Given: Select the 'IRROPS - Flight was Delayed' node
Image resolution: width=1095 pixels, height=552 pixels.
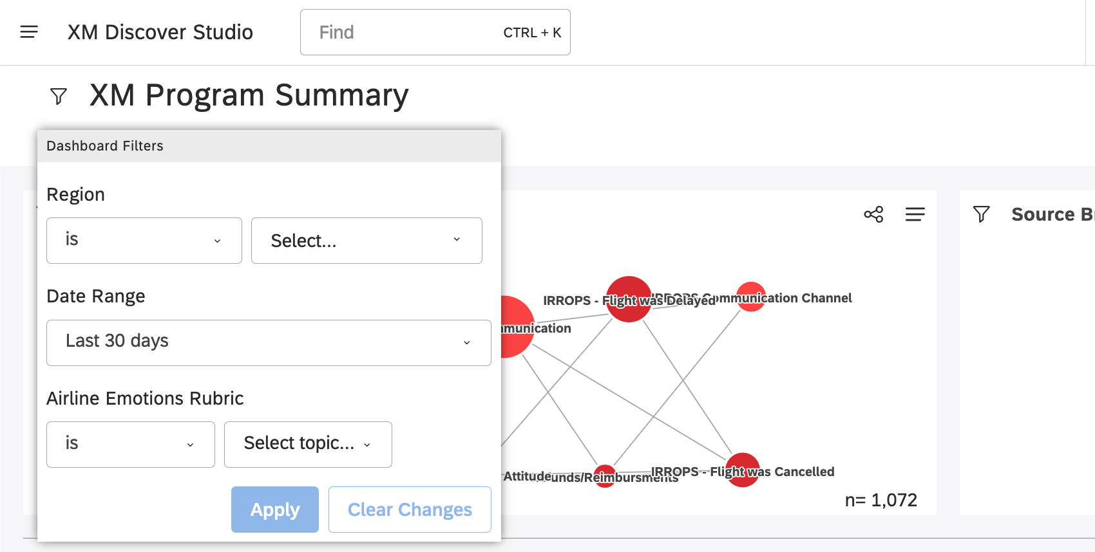Looking at the screenshot, I should click(629, 299).
